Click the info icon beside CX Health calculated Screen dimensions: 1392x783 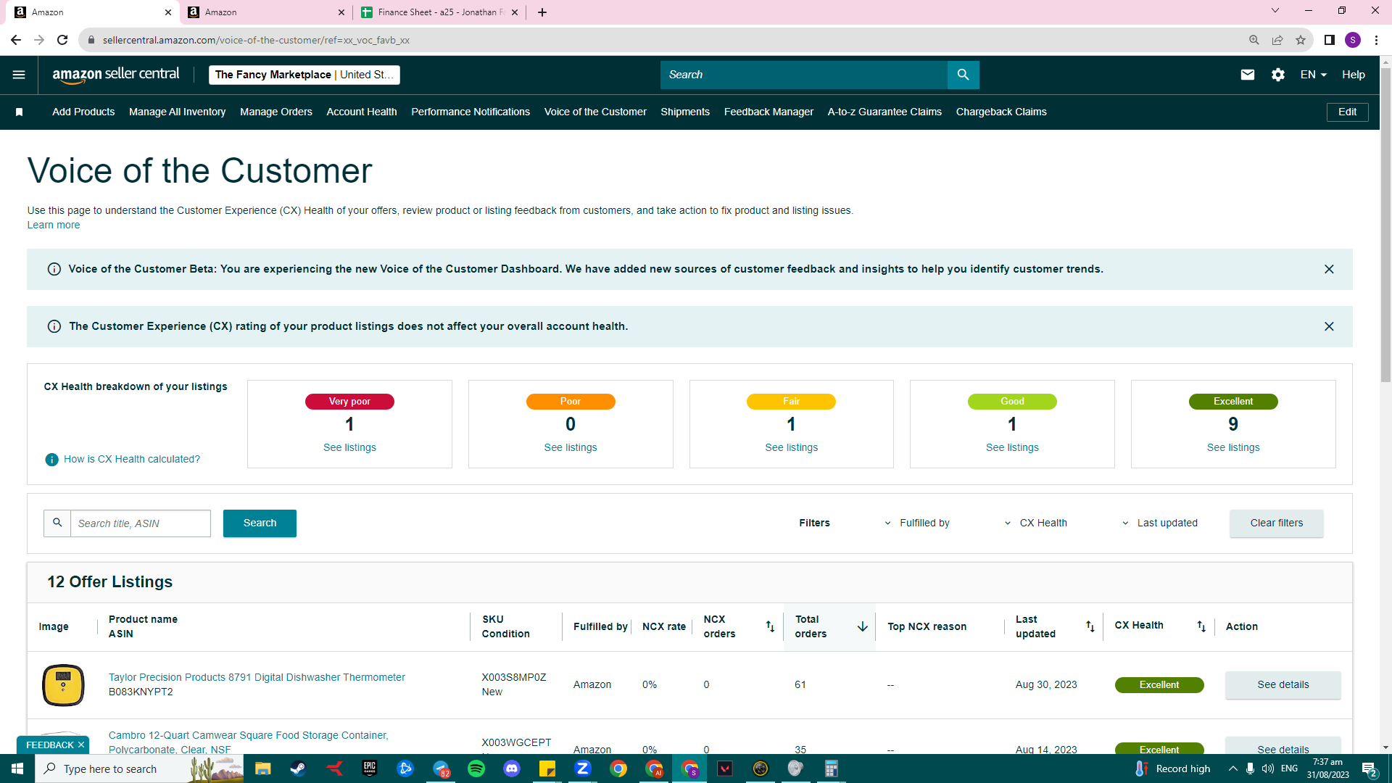click(x=51, y=460)
